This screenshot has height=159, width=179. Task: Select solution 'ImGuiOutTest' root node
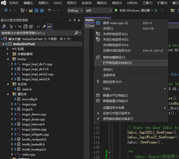39,39
